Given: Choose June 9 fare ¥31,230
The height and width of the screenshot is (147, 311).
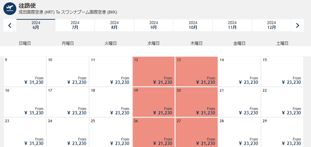Looking at the screenshot, I should [25, 71].
